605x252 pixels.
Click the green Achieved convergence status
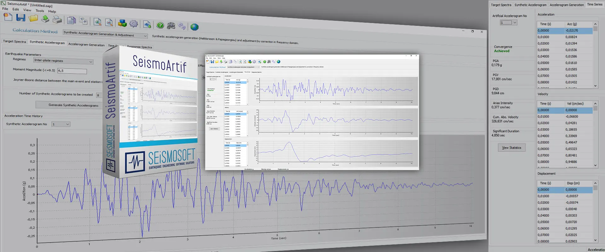point(502,51)
